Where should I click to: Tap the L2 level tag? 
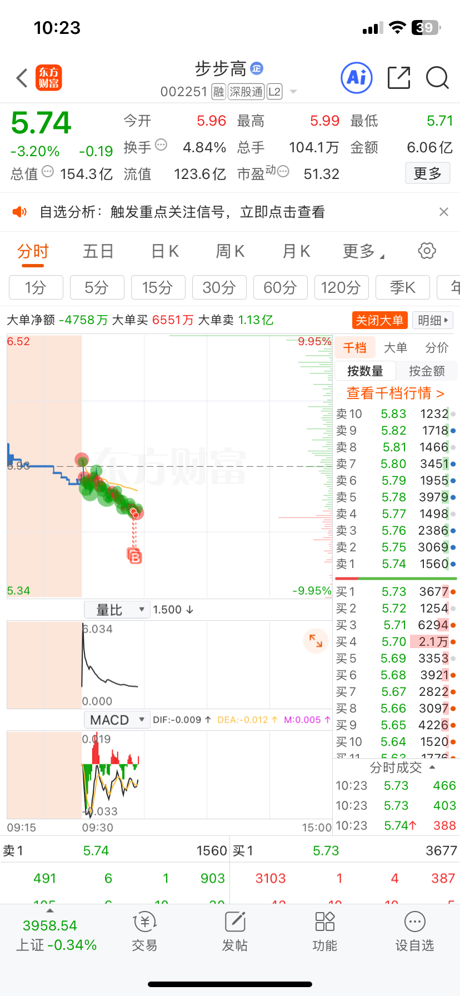pos(274,92)
